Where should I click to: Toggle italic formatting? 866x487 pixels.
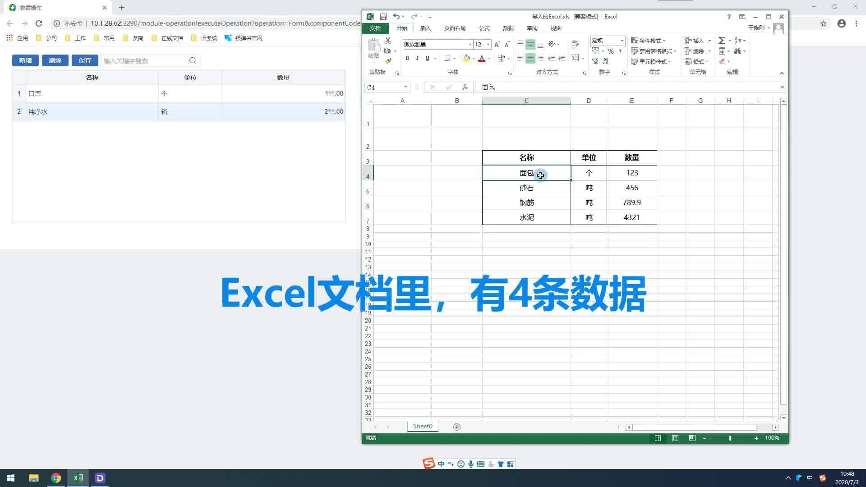(417, 58)
